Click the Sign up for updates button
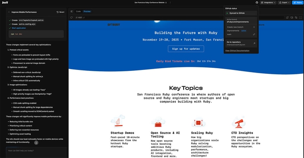The height and width of the screenshot is (158, 304). (x=186, y=49)
